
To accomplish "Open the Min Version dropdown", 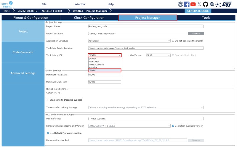I will coord(158,55).
